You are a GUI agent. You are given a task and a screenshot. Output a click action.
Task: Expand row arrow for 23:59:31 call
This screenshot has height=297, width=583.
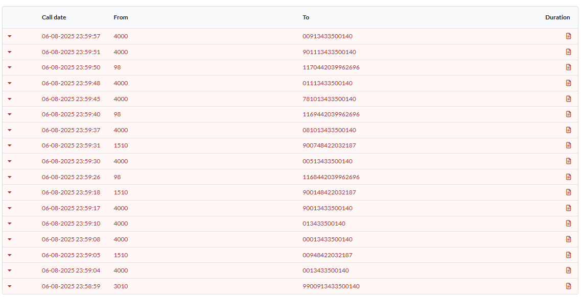[x=10, y=145]
